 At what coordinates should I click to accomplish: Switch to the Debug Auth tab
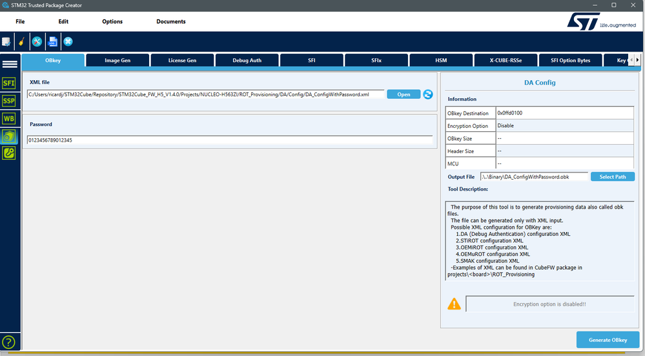pyautogui.click(x=247, y=60)
